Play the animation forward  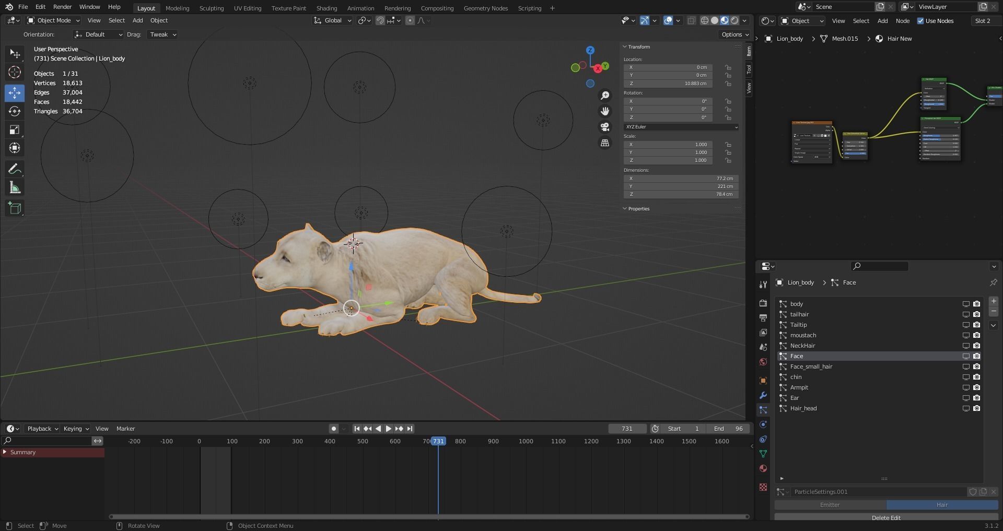click(x=389, y=429)
